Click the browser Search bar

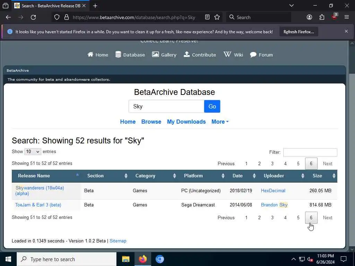point(259,17)
